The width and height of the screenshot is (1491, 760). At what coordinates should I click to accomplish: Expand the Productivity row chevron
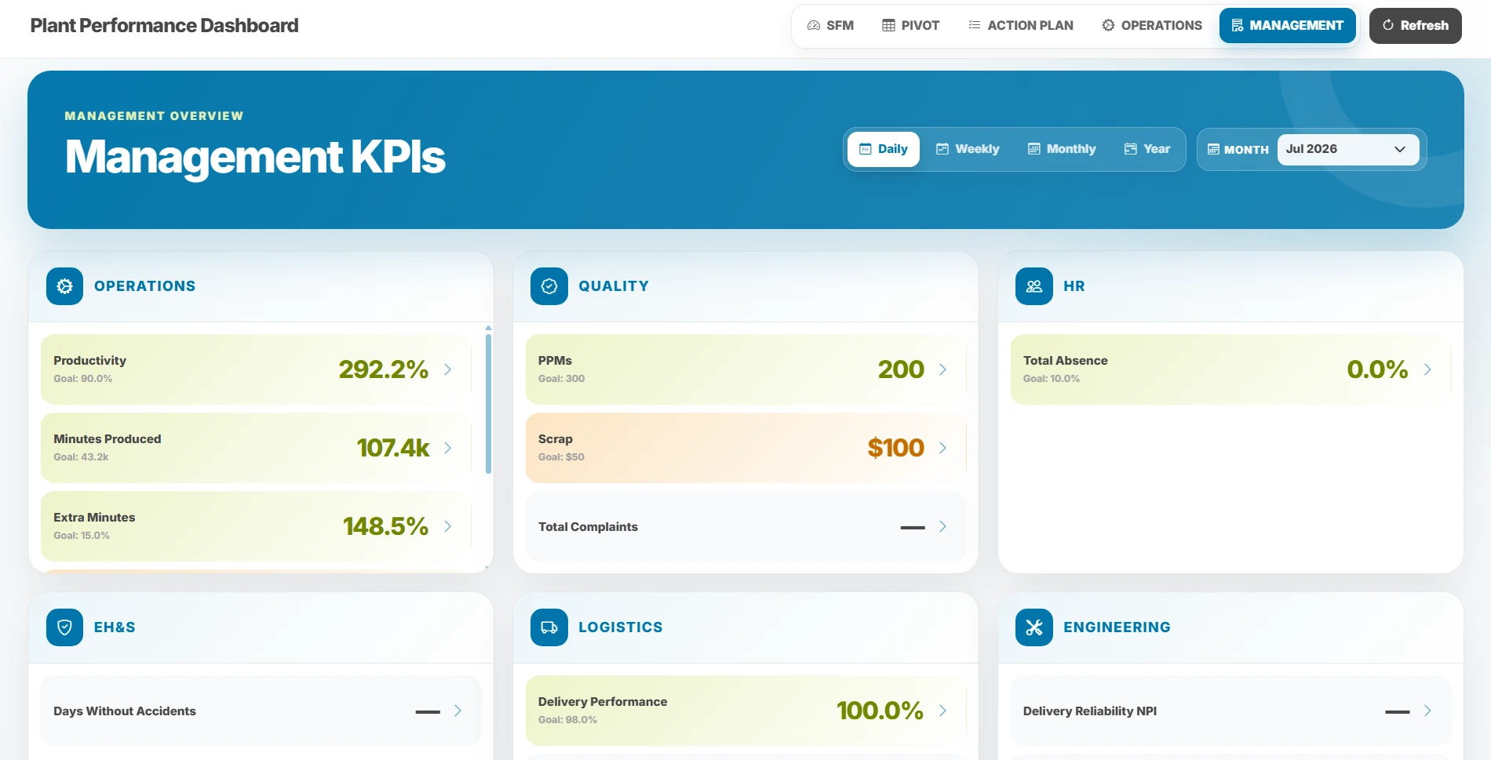tap(447, 369)
